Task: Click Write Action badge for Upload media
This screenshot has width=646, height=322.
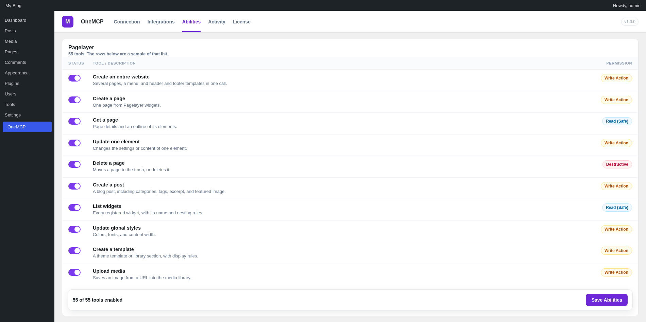Action: click(616, 272)
